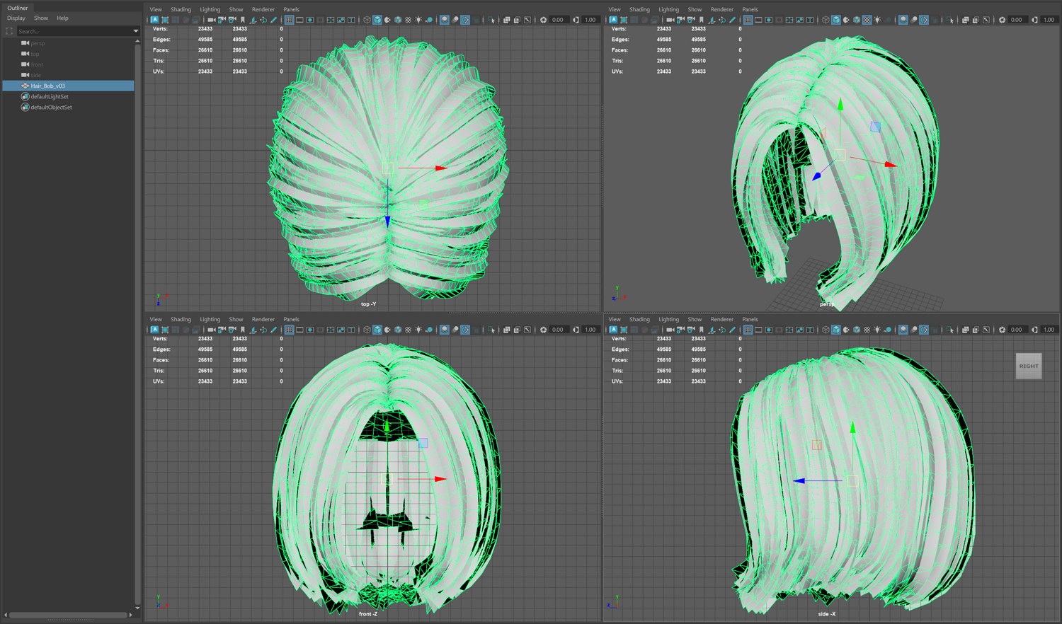Click the bookmark icon in side viewport toolbar
This screenshot has width=1062, height=624.
point(702,330)
